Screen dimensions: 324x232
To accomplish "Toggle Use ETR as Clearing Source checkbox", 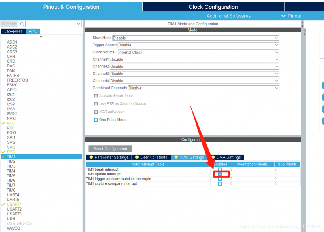I will 96,104.
